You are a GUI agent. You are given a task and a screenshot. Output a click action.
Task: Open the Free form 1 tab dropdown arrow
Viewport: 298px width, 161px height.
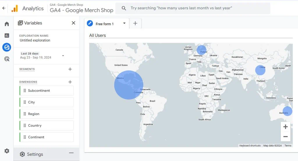[124, 23]
